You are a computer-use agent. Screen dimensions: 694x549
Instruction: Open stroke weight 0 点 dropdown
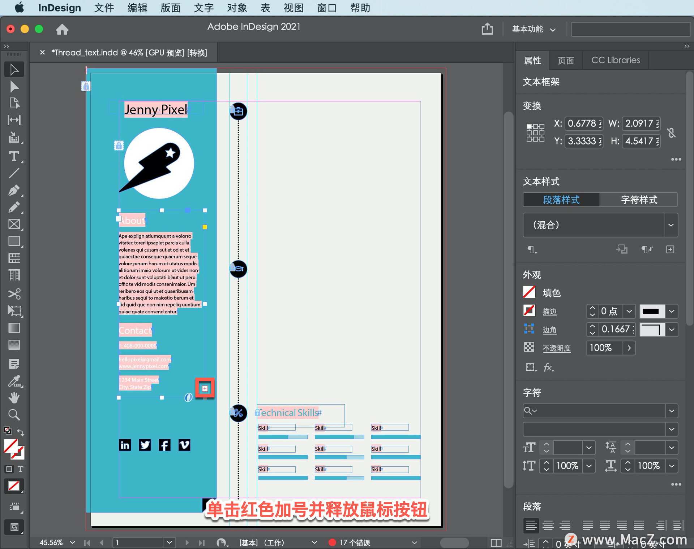pos(629,311)
